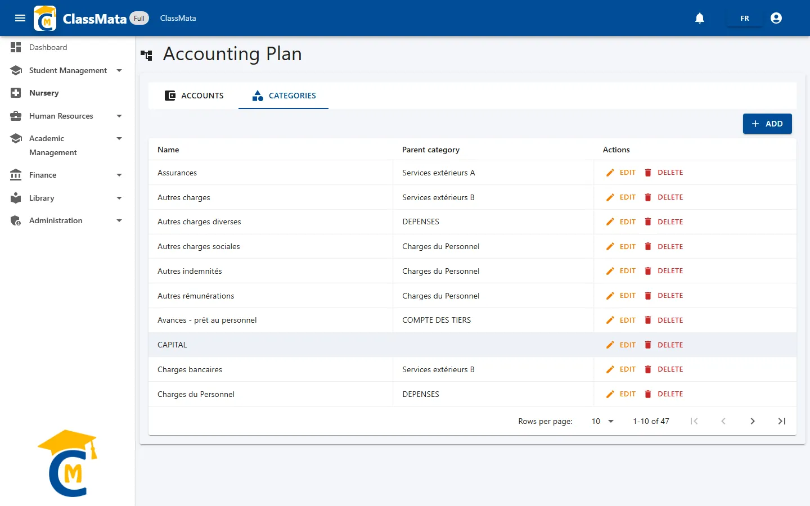Open Nursery from the sidebar
The height and width of the screenshot is (506, 810).
click(x=67, y=93)
